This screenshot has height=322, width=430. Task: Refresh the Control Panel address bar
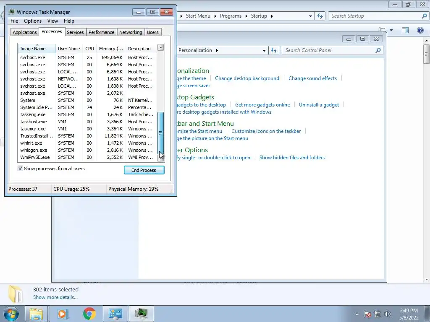click(274, 50)
